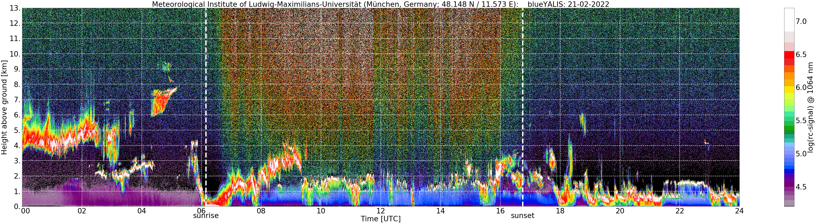Click the time axis tick label '24'
Image resolution: width=816 pixels, height=224 pixels.
pyautogui.click(x=739, y=211)
